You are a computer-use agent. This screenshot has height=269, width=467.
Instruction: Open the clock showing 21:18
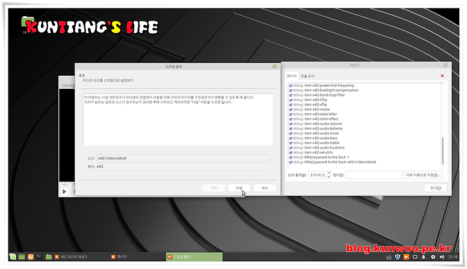pos(453,257)
